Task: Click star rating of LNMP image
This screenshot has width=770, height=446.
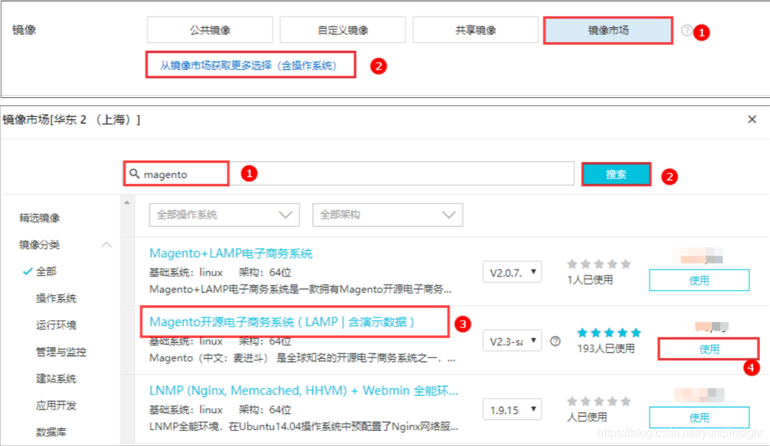Action: (x=599, y=402)
